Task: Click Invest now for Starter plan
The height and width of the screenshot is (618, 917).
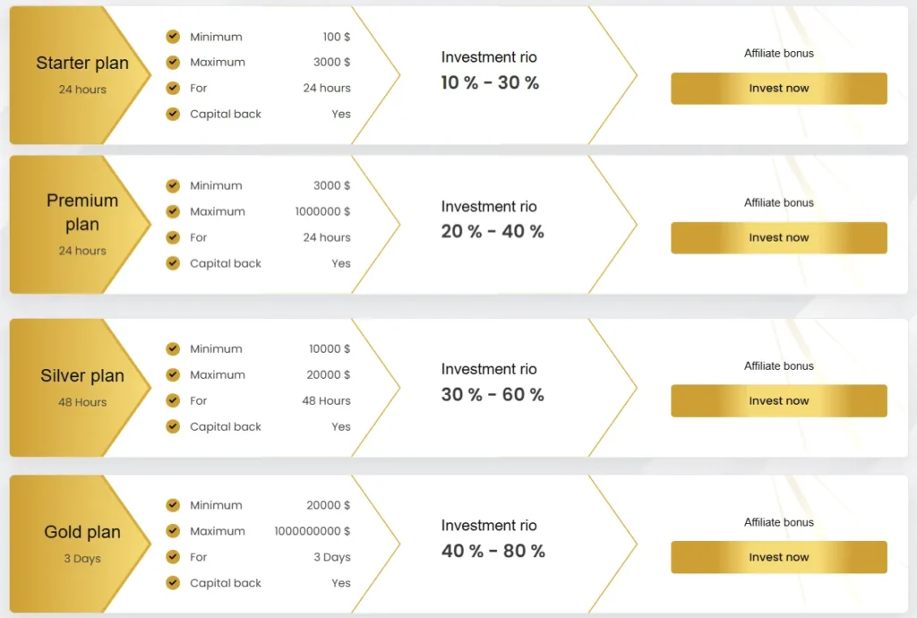Action: point(778,89)
